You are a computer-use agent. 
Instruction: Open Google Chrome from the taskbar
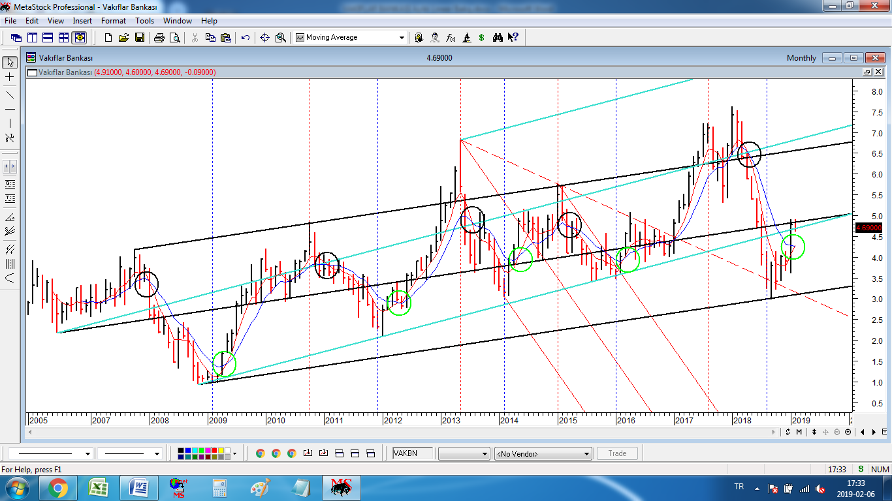[58, 488]
